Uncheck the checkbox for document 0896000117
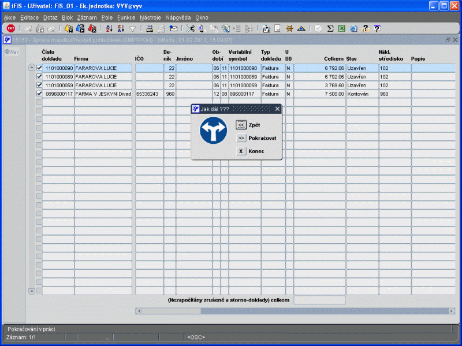The width and height of the screenshot is (462, 346). coord(39,94)
